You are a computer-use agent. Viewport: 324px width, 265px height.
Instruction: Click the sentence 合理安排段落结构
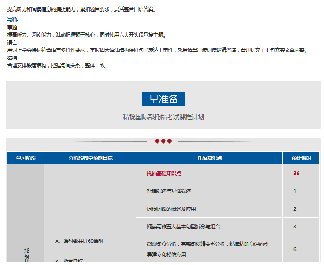pyautogui.click(x=57, y=65)
